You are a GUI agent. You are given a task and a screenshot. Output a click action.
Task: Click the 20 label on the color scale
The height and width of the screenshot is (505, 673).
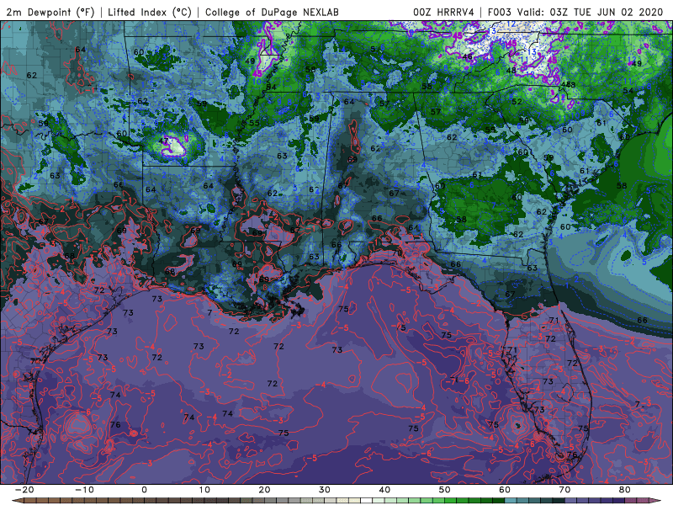click(x=264, y=490)
